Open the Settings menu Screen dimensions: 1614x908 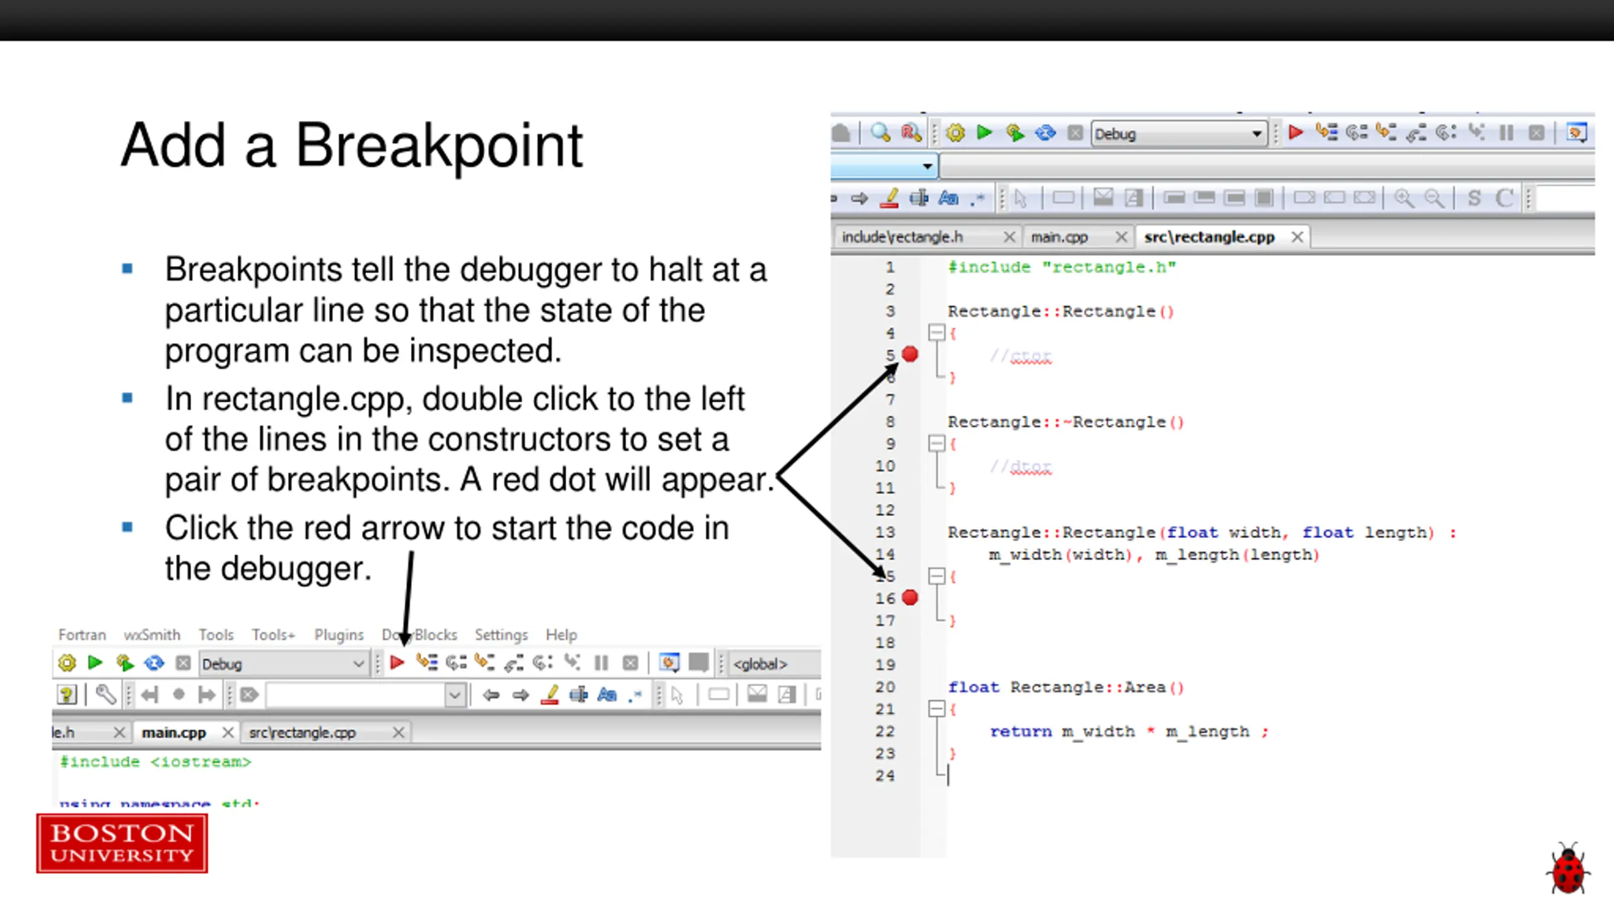pos(501,634)
